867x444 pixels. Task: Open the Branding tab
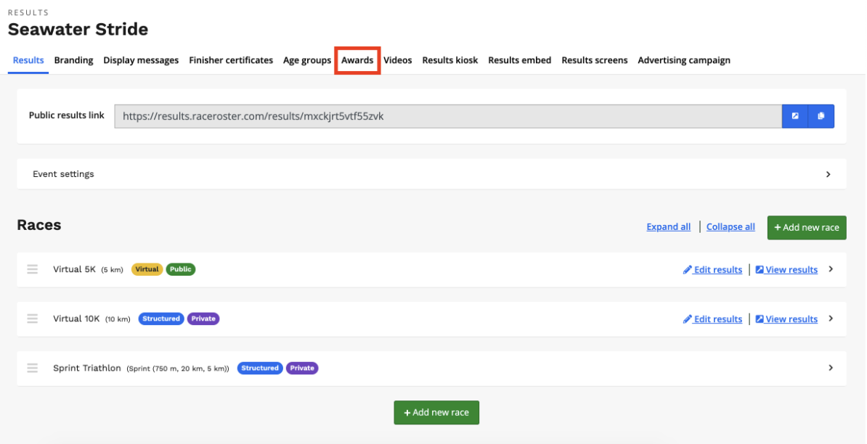tap(73, 60)
